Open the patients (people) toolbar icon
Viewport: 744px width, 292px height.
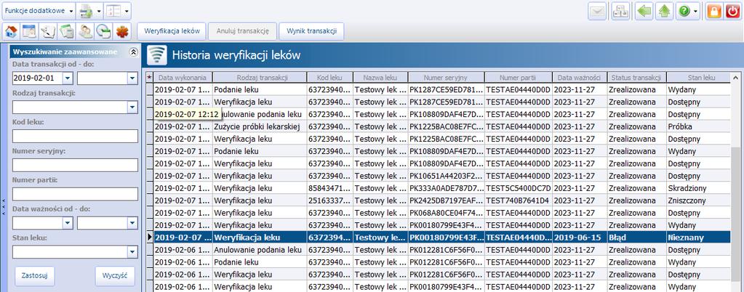pyautogui.click(x=85, y=31)
